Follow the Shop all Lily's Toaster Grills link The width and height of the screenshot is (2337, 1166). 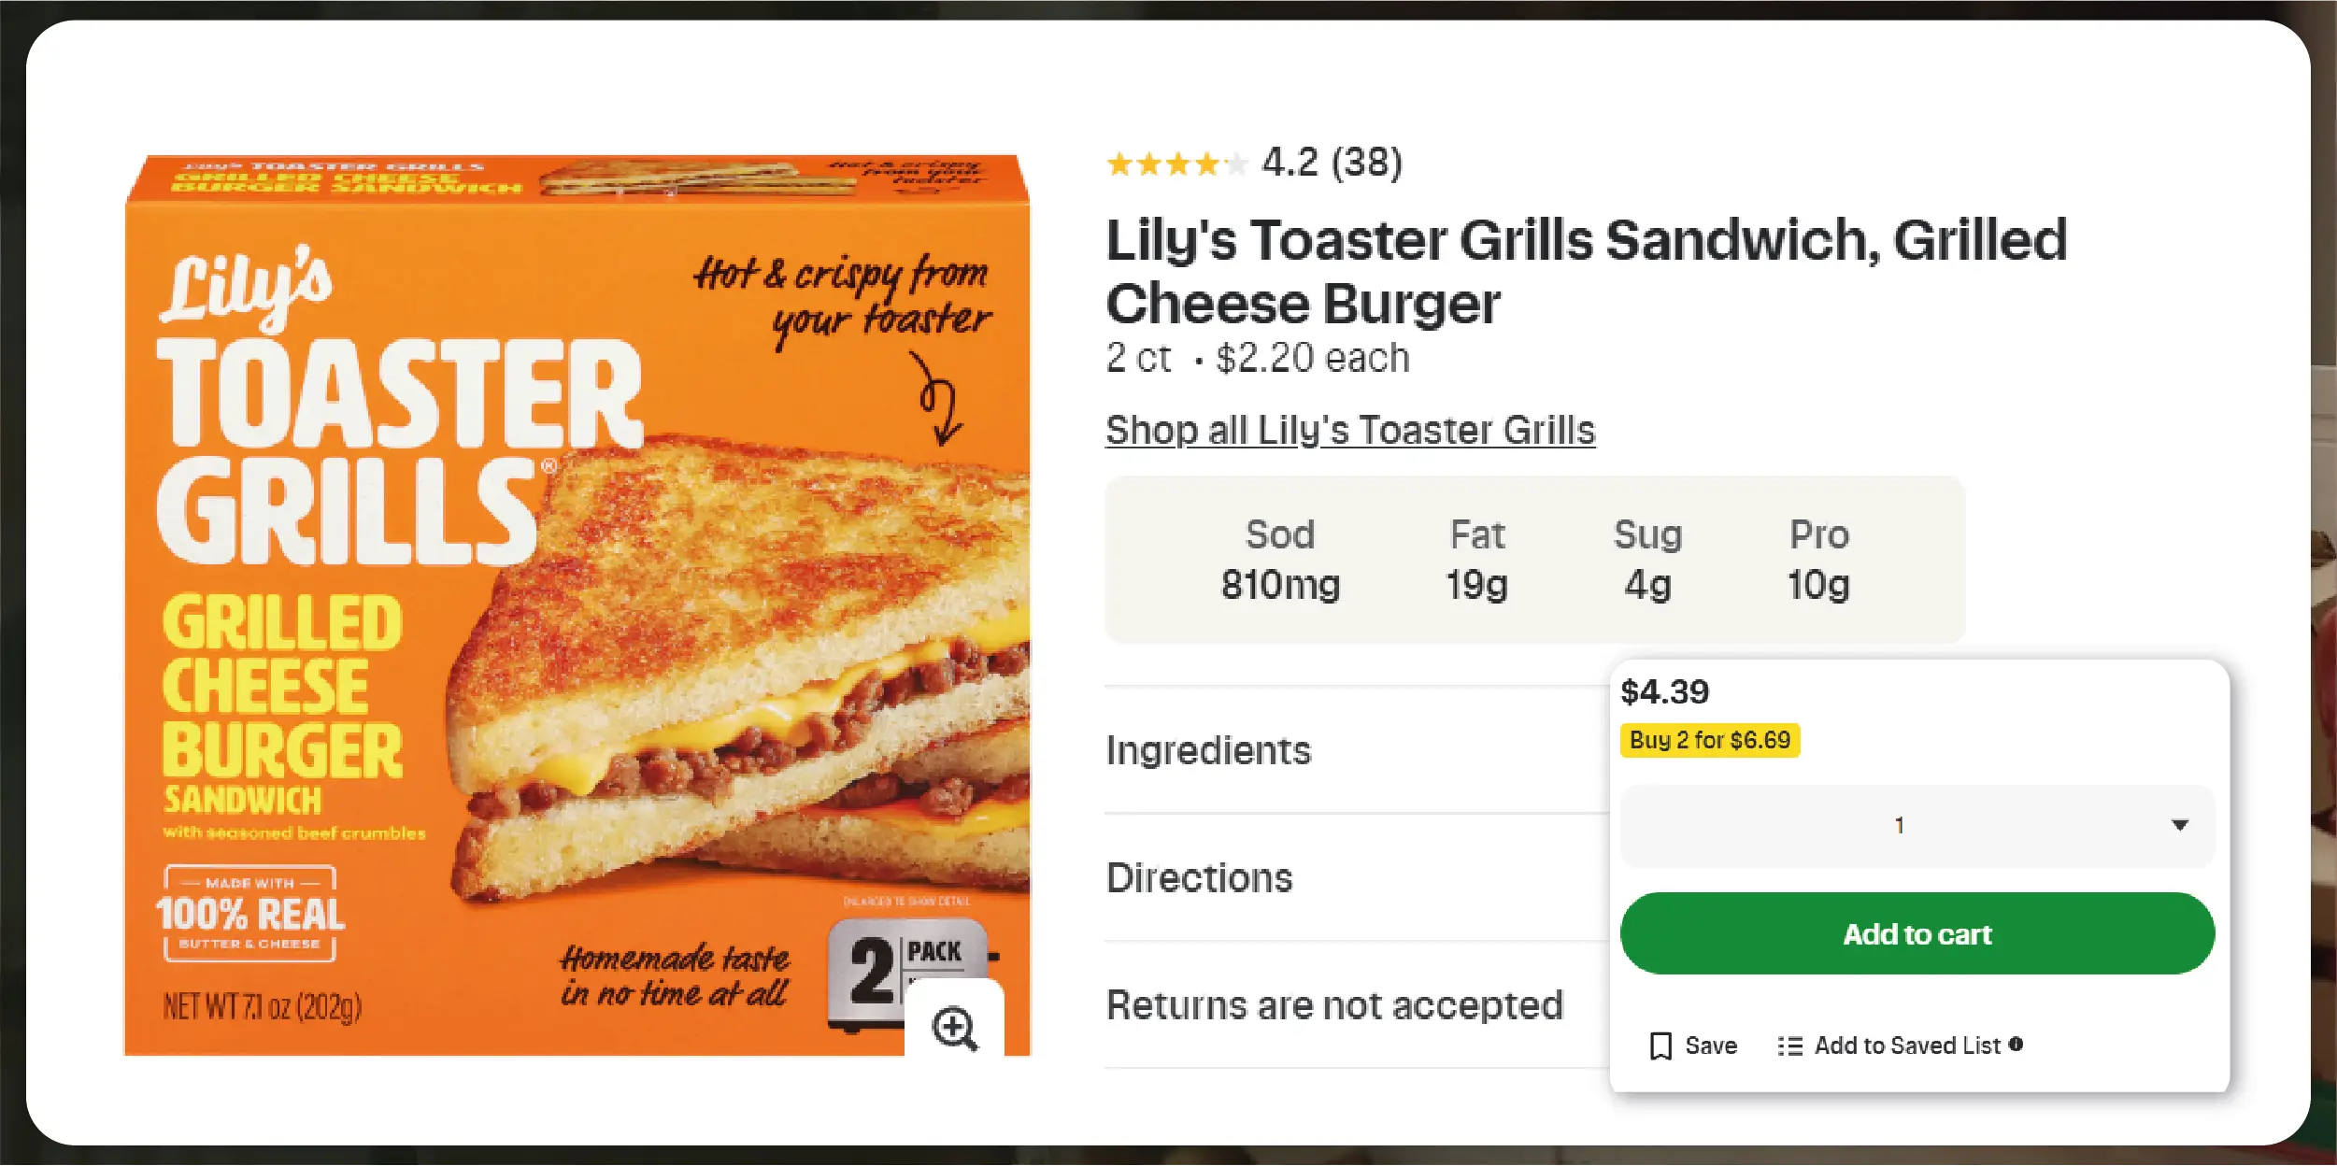[1350, 431]
